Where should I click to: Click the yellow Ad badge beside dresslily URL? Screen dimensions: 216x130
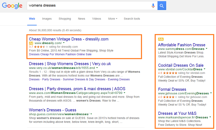point(31,43)
